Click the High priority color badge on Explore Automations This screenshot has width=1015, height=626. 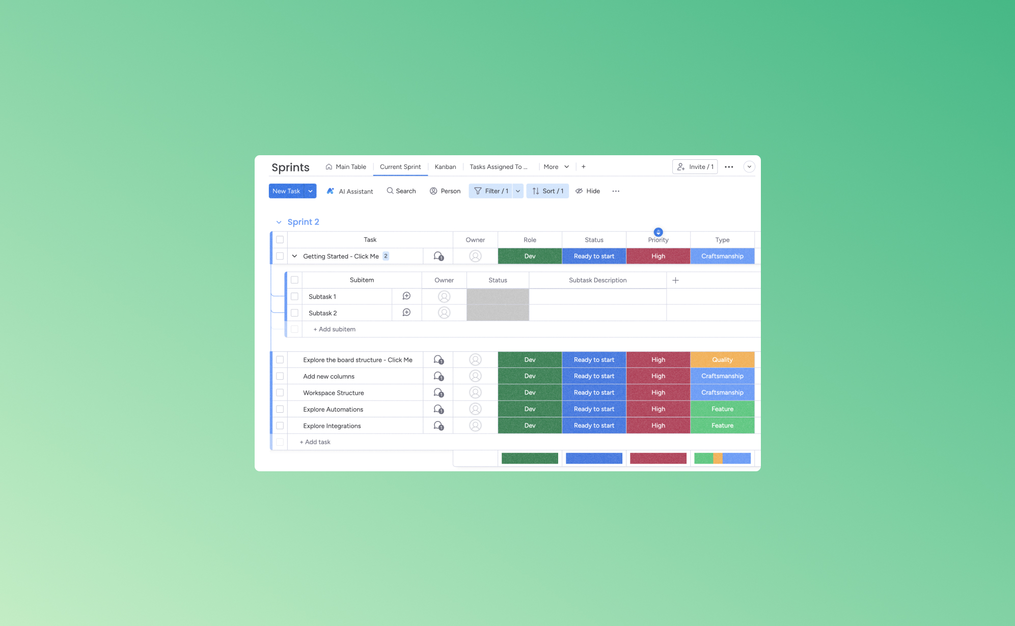(x=657, y=409)
